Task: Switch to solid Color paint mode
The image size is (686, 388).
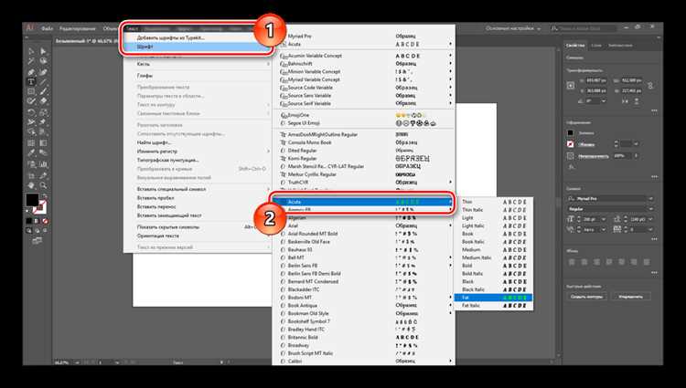Action: pyautogui.click(x=29, y=221)
